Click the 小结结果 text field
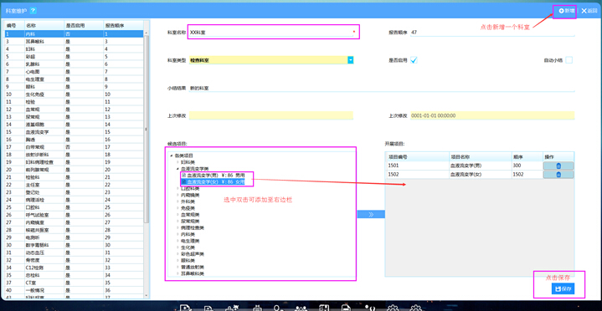 point(382,88)
